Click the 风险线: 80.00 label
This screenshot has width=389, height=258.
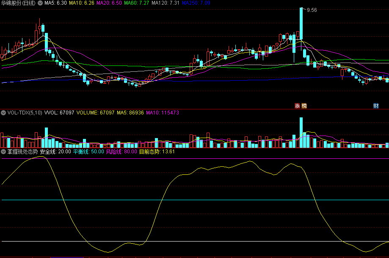pos(121,152)
